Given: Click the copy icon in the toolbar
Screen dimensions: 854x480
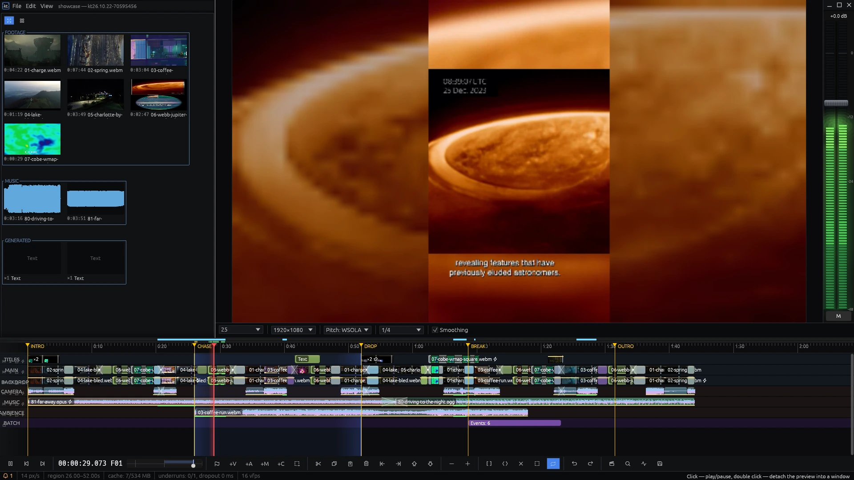Looking at the screenshot, I should pyautogui.click(x=334, y=464).
